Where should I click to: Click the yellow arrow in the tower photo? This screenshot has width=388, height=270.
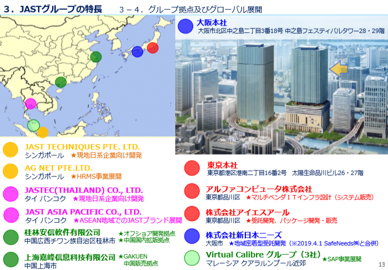coord(338,69)
